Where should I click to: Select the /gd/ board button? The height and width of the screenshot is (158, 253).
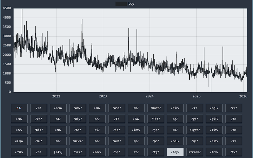195,119
